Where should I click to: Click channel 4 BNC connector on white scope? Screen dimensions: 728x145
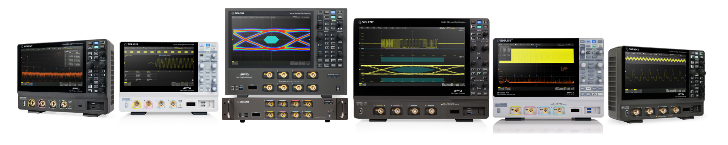[x=173, y=104]
